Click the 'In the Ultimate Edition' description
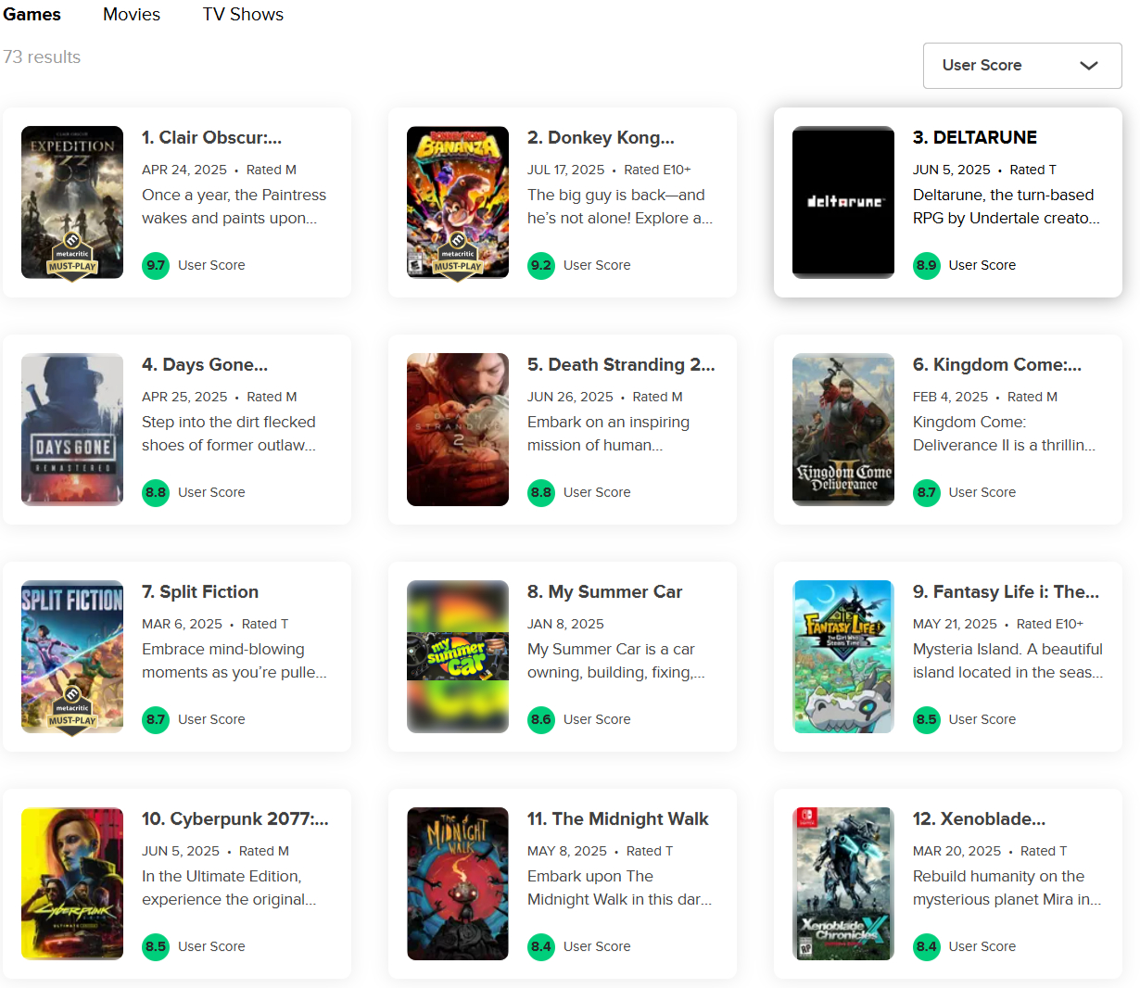The height and width of the screenshot is (988, 1140). pyautogui.click(x=229, y=888)
